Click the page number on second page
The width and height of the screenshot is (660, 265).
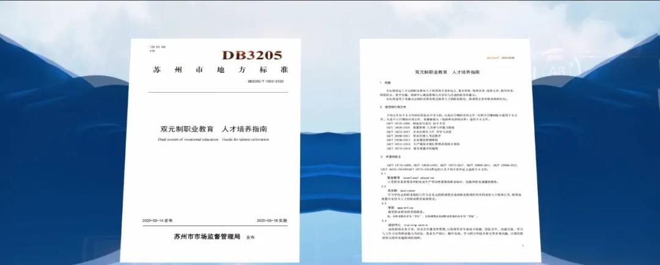click(522, 246)
